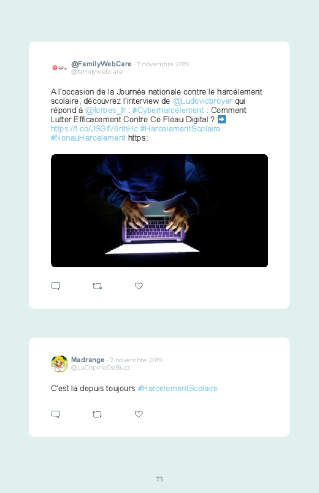The width and height of the screenshot is (319, 493).
Task: Like the FamilyWebCare tweet with heart icon
Action: 139,286
